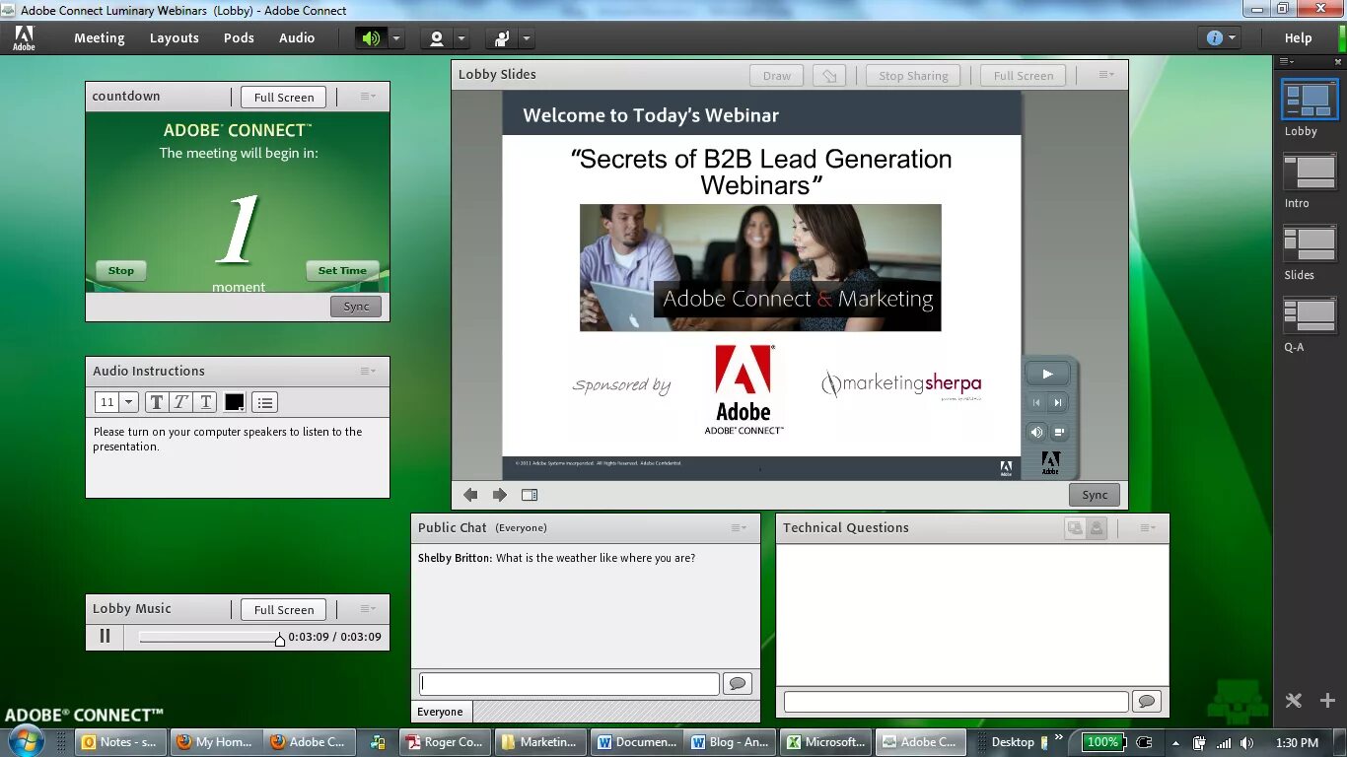The height and width of the screenshot is (757, 1347).
Task: Toggle slide audio volume icon
Action: [1036, 432]
